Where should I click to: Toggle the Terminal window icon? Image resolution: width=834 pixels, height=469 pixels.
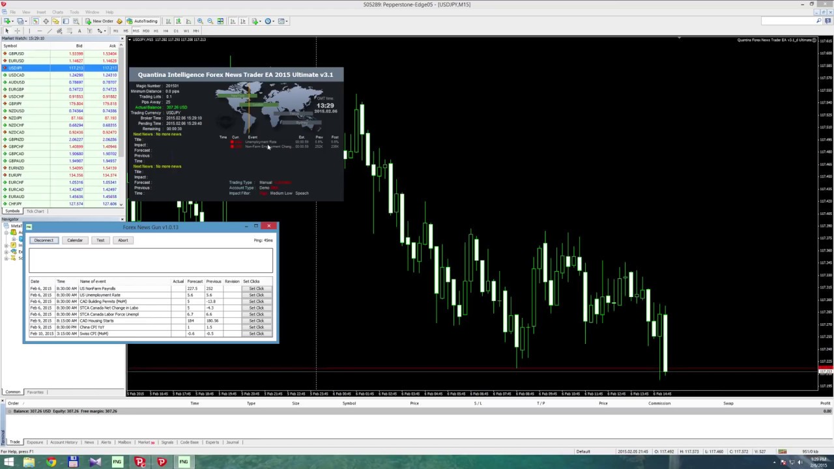point(66,21)
